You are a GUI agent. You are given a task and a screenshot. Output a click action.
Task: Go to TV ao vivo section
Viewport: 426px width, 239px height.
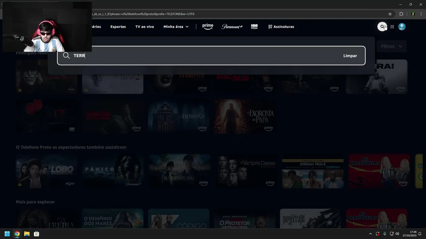pos(144,27)
